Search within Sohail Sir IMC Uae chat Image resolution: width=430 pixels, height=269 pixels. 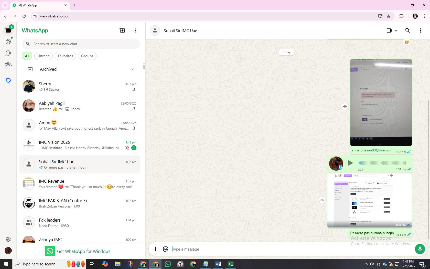point(408,30)
